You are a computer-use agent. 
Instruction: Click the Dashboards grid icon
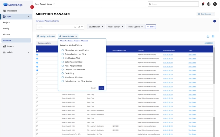click(199, 14)
